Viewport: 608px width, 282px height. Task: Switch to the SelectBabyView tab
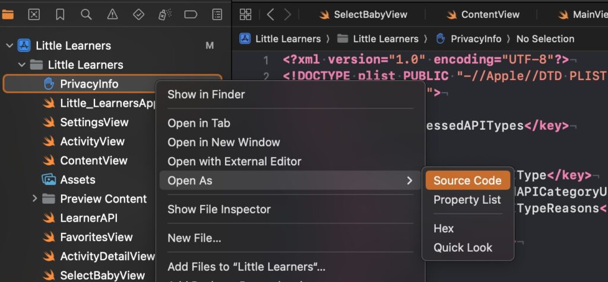coord(363,15)
